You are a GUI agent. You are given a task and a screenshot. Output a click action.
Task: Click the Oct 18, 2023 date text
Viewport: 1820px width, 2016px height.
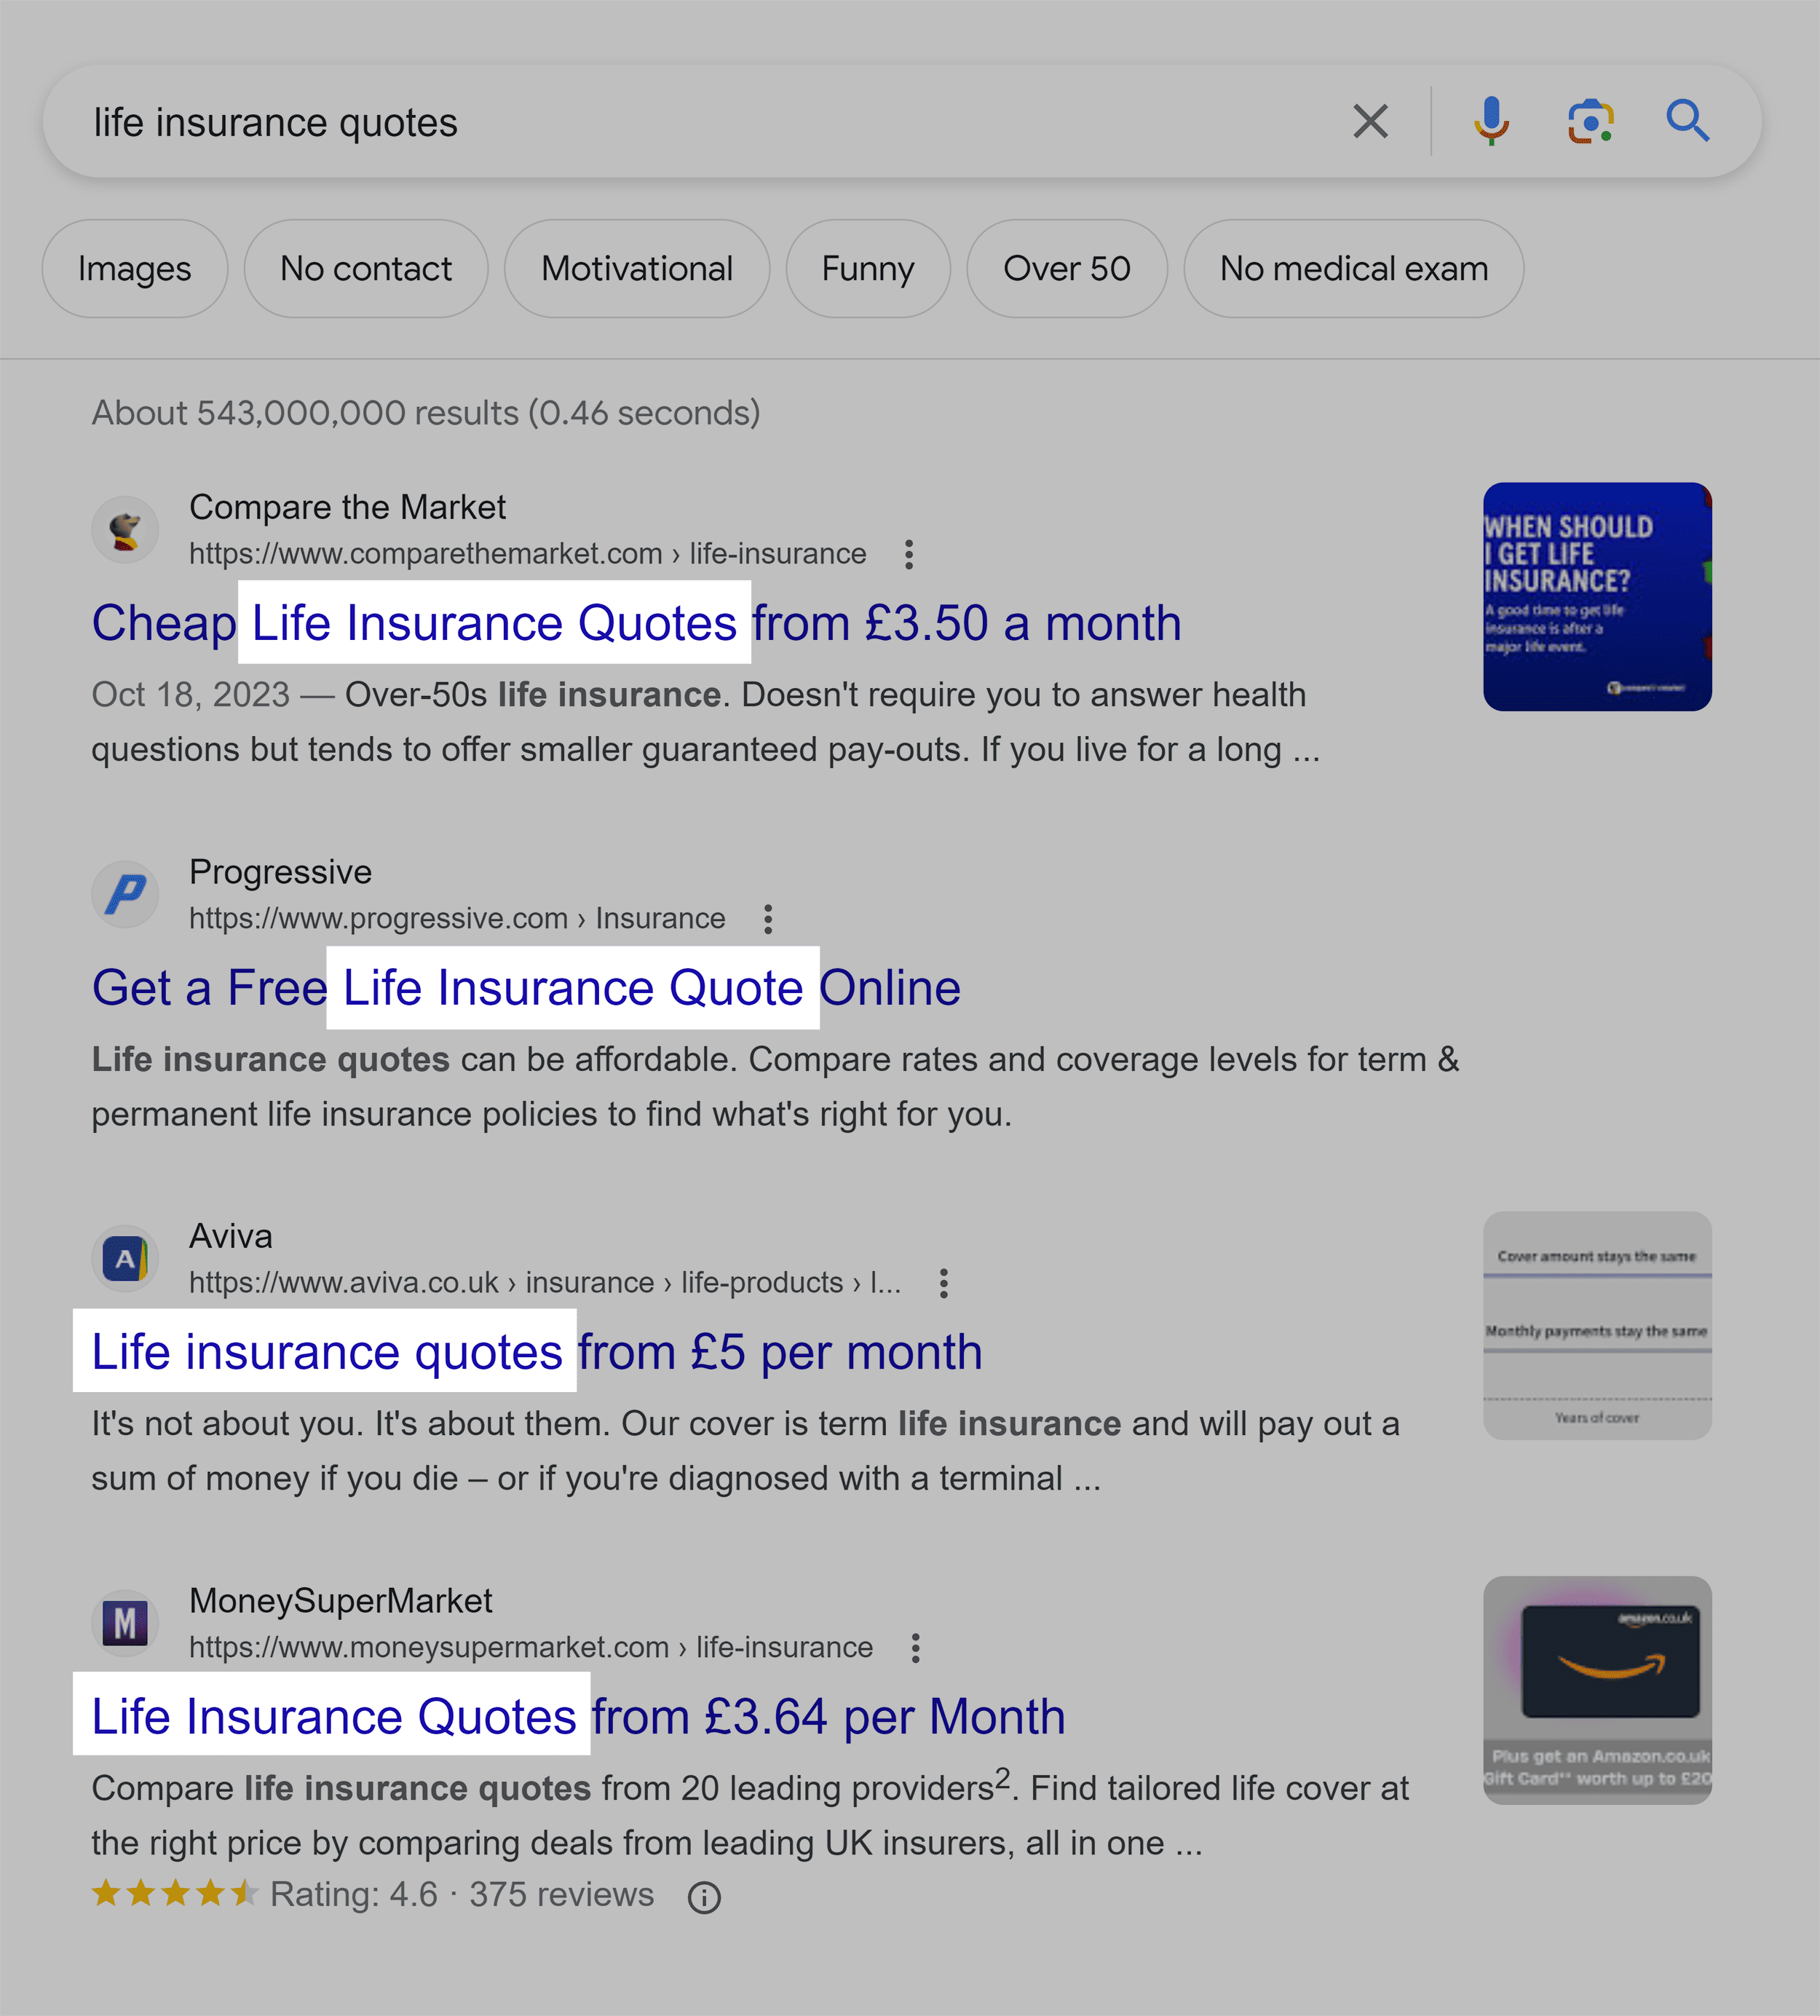click(190, 695)
